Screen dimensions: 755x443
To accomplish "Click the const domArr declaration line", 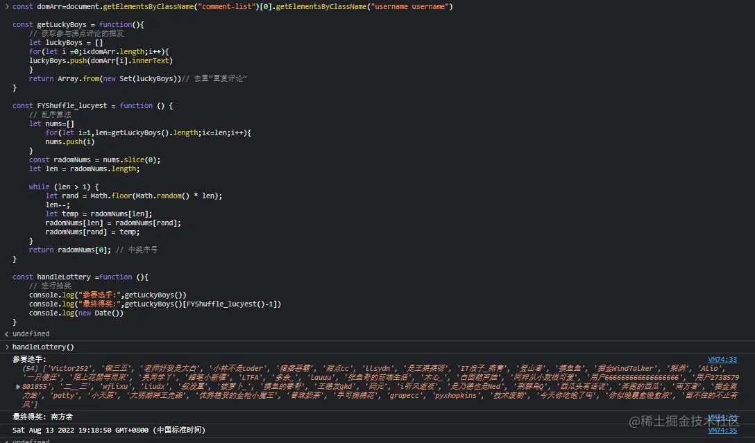I will pyautogui.click(x=232, y=6).
